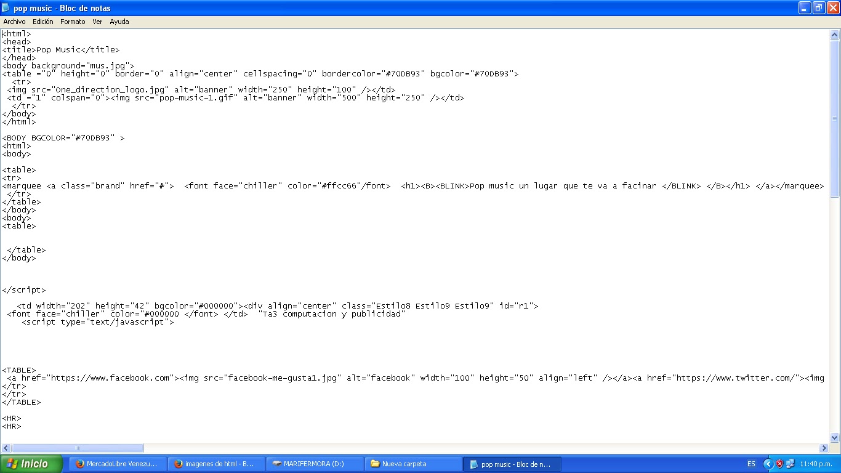
Task: Expand hidden notification area icons
Action: point(768,463)
